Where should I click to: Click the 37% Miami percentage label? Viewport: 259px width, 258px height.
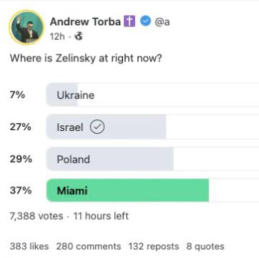[x=21, y=190]
